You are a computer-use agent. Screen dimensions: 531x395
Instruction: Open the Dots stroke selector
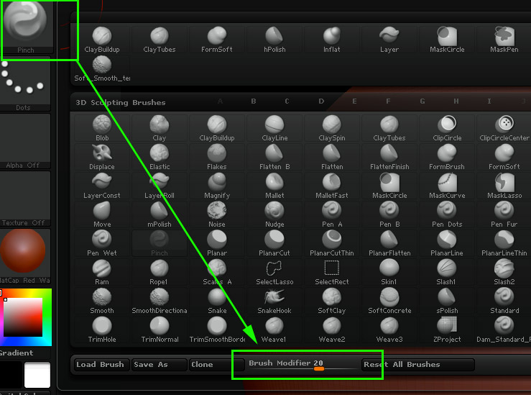click(x=24, y=84)
